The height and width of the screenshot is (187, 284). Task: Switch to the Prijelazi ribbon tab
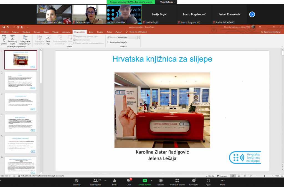tap(55, 32)
